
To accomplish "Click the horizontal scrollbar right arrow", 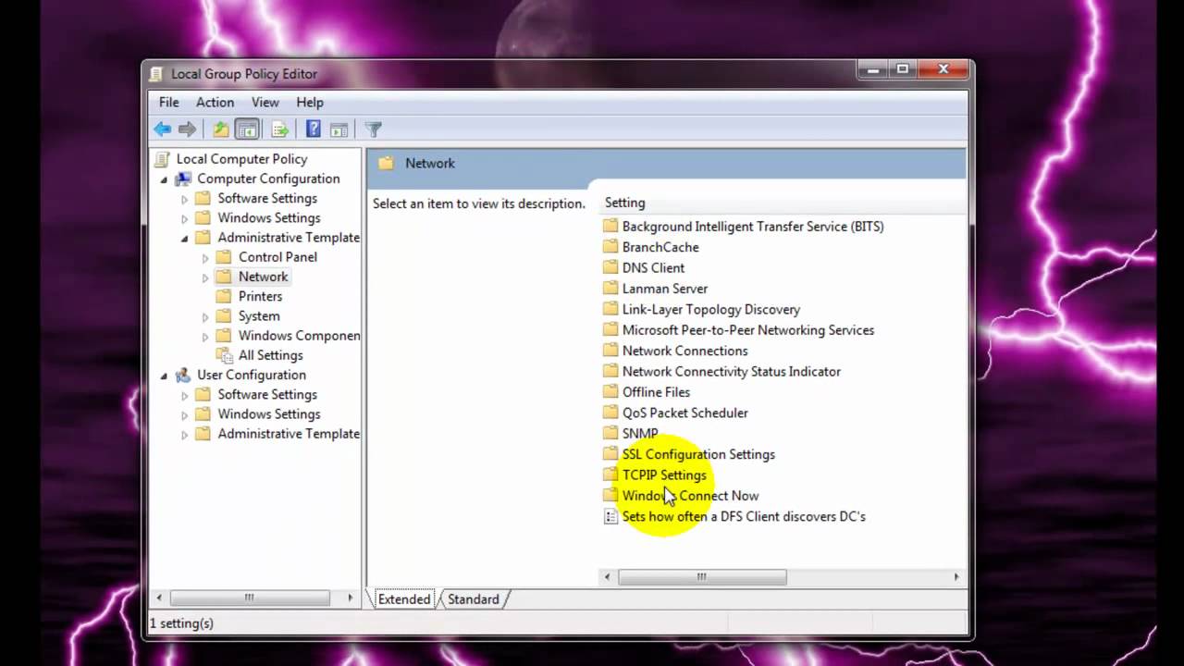I will tap(956, 576).
